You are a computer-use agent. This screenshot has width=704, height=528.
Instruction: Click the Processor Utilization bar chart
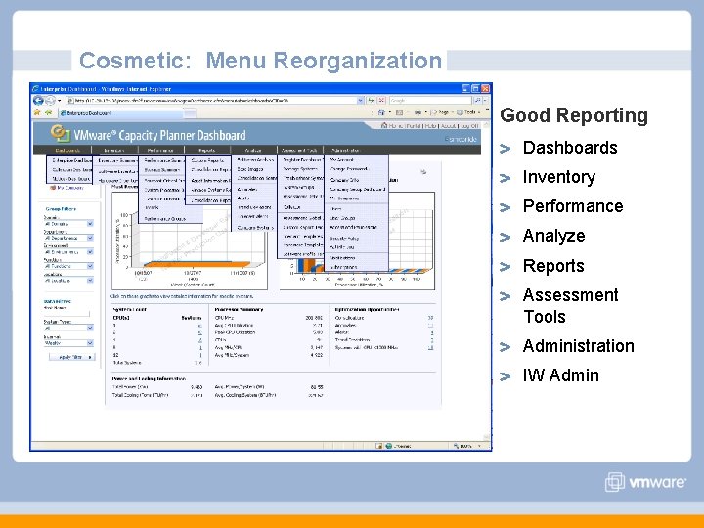pyautogui.click(x=357, y=241)
